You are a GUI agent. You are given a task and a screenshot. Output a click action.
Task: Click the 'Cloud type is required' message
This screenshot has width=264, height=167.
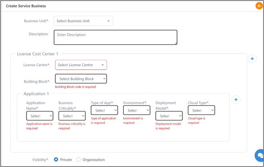[x=197, y=120]
